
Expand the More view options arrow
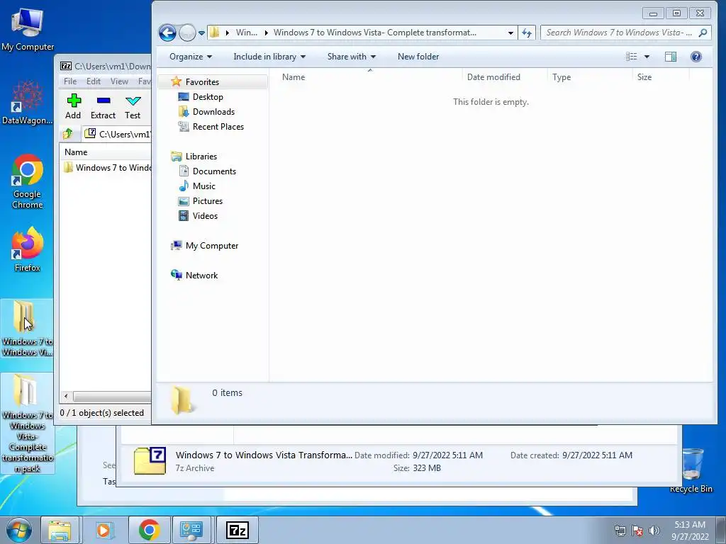[x=647, y=57]
